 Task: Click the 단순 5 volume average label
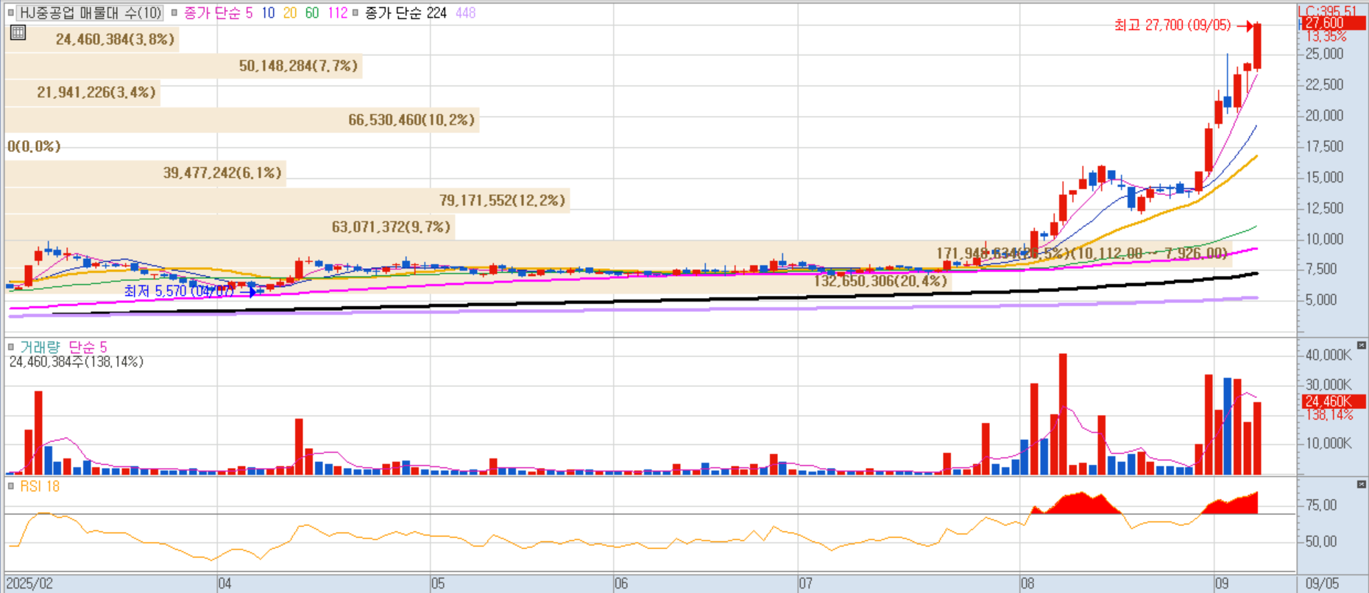tap(88, 347)
